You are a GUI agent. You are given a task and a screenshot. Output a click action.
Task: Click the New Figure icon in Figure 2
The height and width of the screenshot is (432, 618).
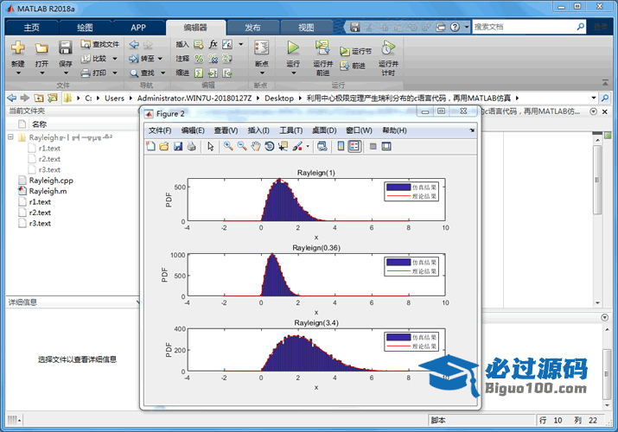tap(150, 146)
